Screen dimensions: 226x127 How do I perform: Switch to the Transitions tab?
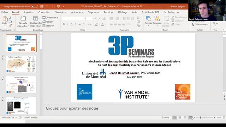[61, 12]
